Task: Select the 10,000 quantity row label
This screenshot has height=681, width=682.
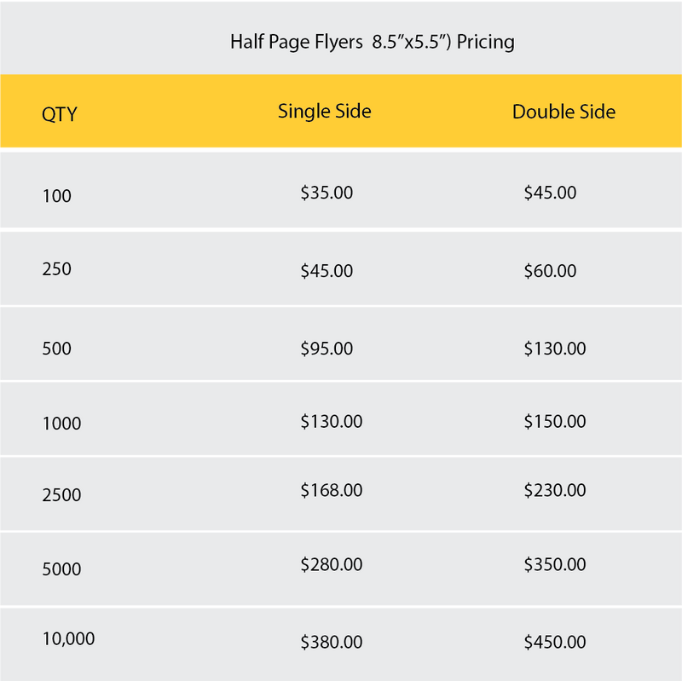Action: click(x=68, y=638)
